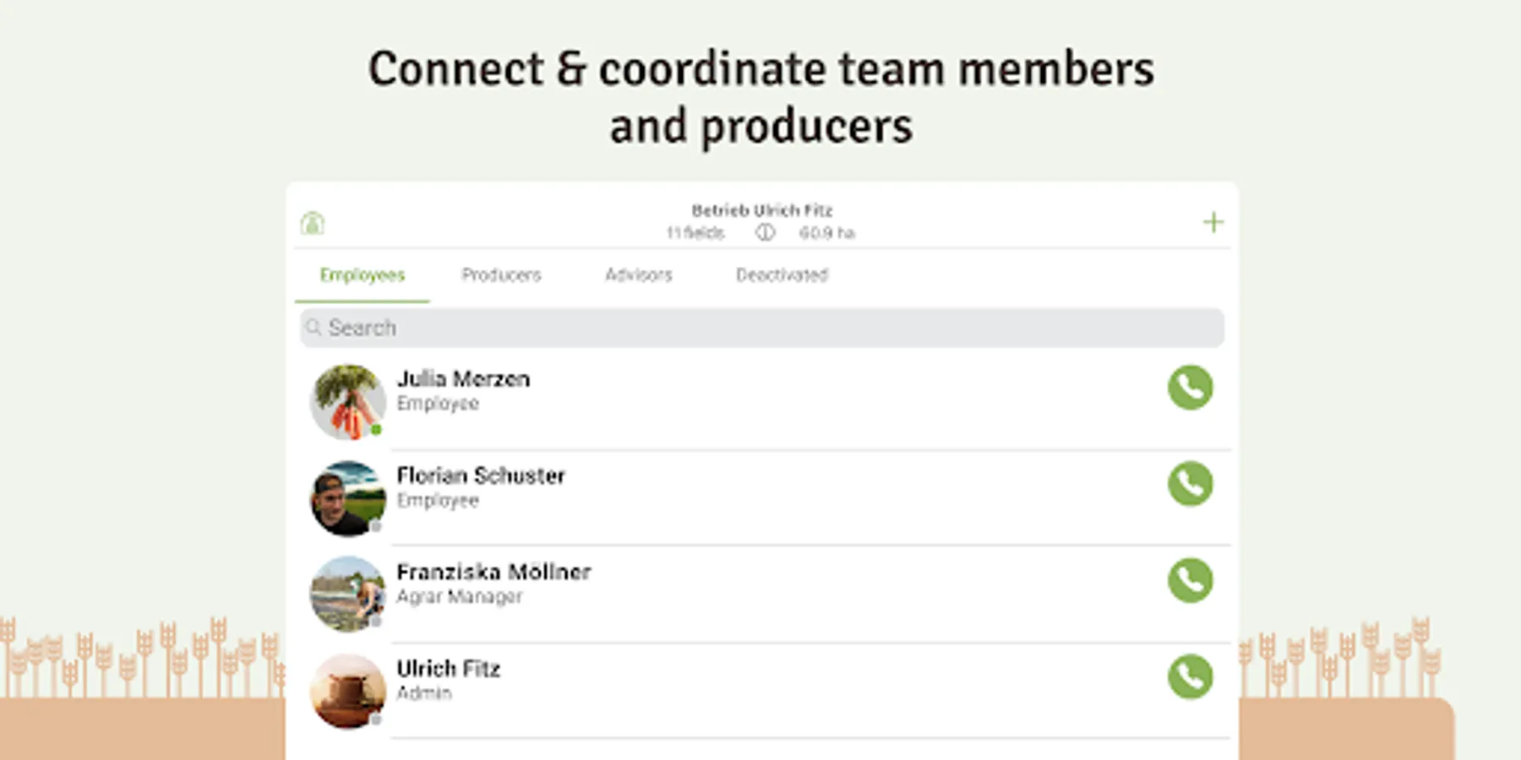
Task: Open Franziska Möllner's profile photo
Action: coord(347,594)
